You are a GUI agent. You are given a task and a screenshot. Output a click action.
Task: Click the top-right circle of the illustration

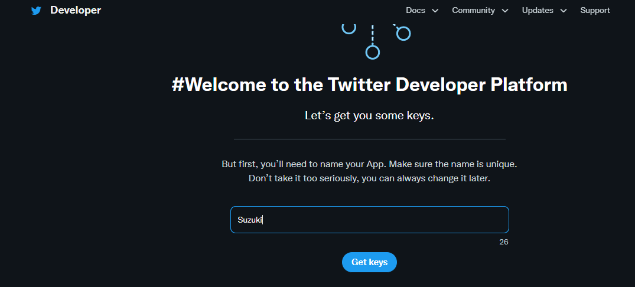pyautogui.click(x=403, y=34)
